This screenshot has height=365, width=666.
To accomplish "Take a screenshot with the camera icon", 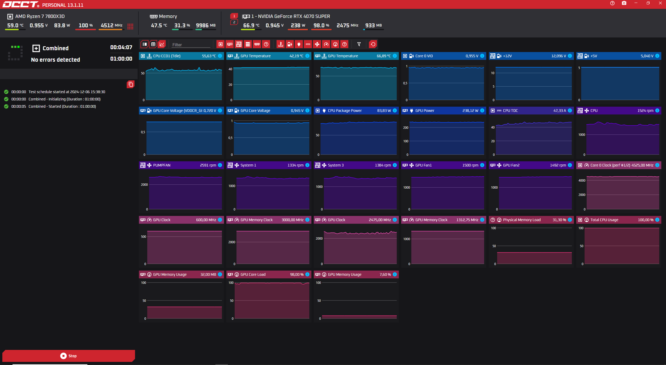I will coord(624,3).
